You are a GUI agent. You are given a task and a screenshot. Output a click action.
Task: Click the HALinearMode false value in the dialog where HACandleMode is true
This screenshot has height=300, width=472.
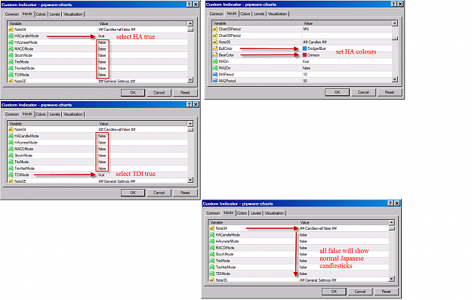pos(102,42)
